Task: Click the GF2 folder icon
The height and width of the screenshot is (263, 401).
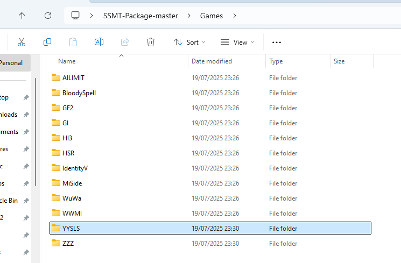Action: tap(56, 108)
